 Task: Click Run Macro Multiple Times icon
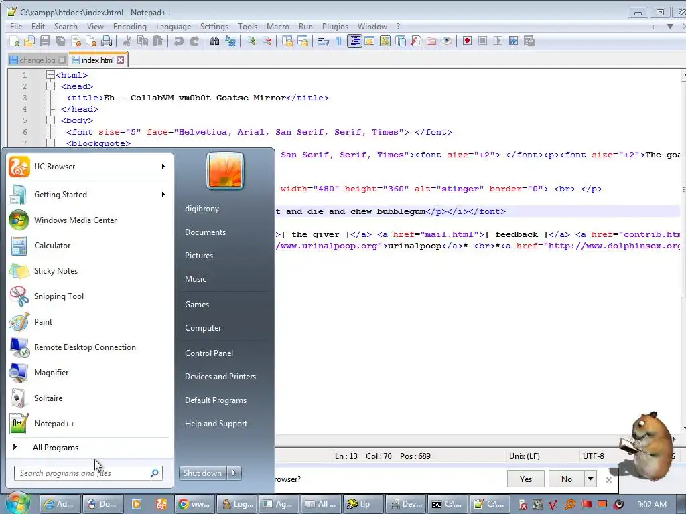point(514,41)
